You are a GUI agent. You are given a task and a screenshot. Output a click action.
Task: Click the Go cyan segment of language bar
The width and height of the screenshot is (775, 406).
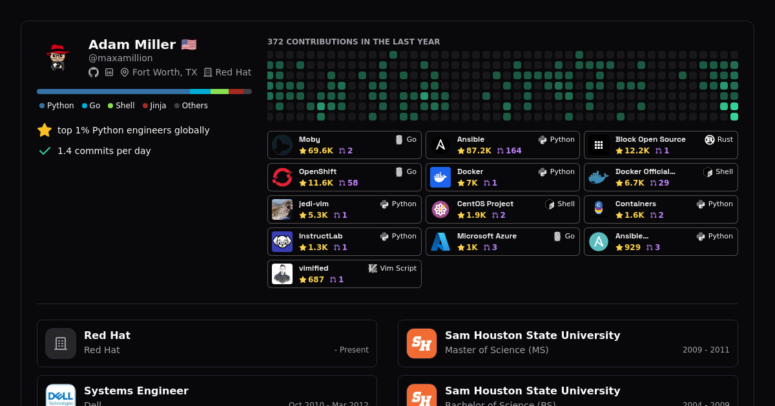(x=200, y=92)
